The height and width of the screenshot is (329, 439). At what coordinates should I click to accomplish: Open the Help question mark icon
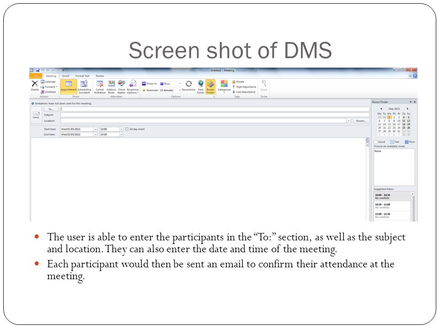pos(415,76)
